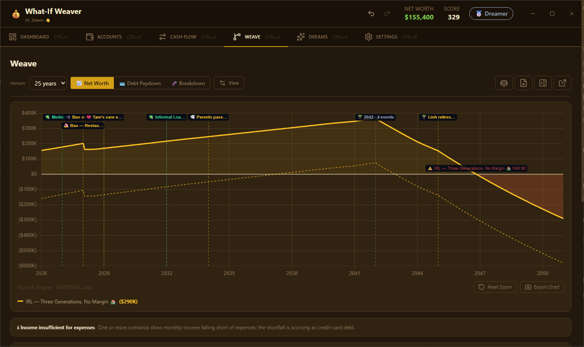This screenshot has height=347, width=584.
Task: Open the Dreams tab
Action: click(x=322, y=37)
